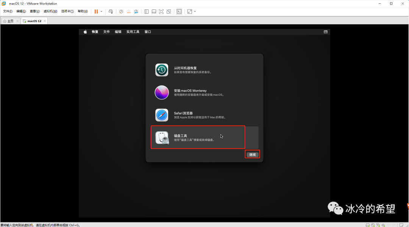The image size is (409, 227).
Task: Open the power options dropdown arrow beside Pause
Action: (x=101, y=11)
